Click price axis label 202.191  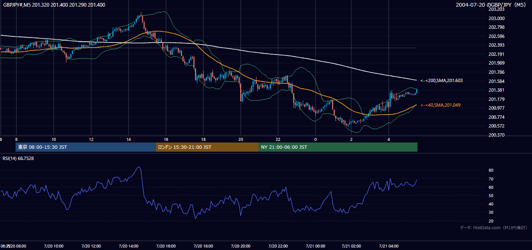(x=497, y=54)
